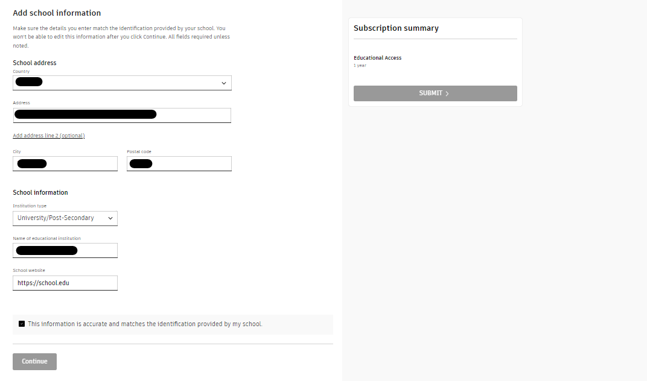Click the '1 year' duration text
The width and height of the screenshot is (647, 381).
(360, 65)
